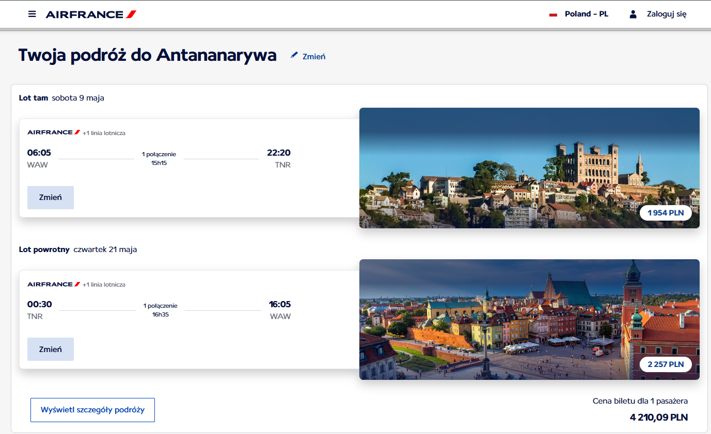This screenshot has height=434, width=711.
Task: Click Zmień button for outbound flight
Action: click(x=51, y=197)
